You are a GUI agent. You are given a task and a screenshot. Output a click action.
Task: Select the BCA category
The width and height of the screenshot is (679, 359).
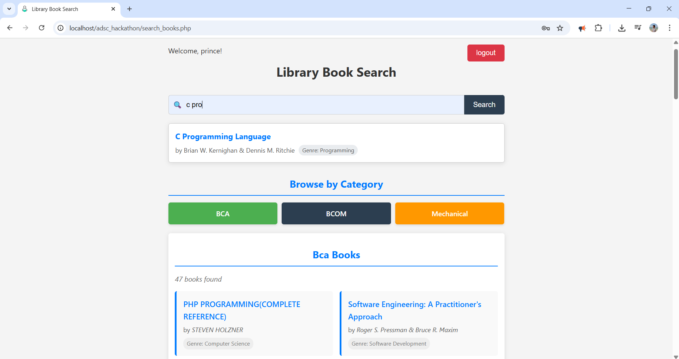[x=223, y=213]
